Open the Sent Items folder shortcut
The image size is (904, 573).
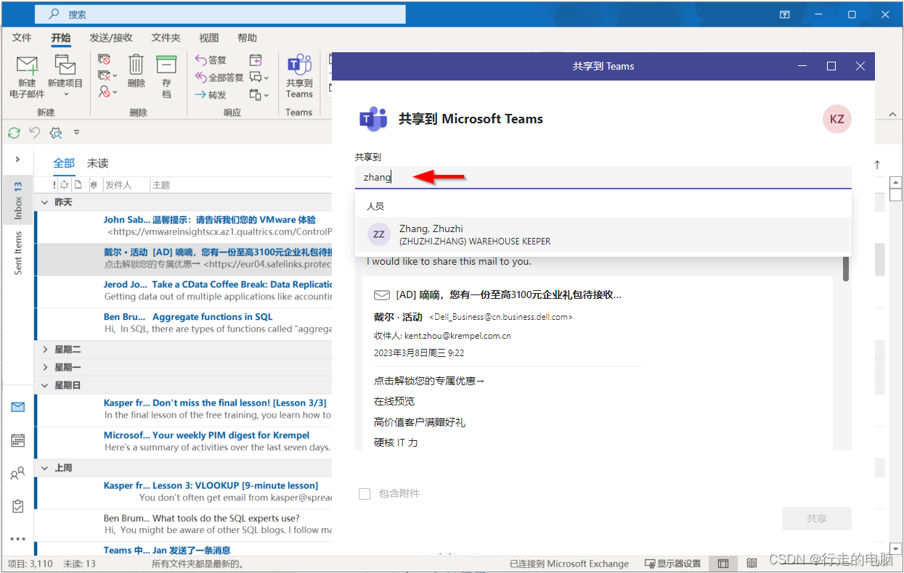(x=18, y=252)
